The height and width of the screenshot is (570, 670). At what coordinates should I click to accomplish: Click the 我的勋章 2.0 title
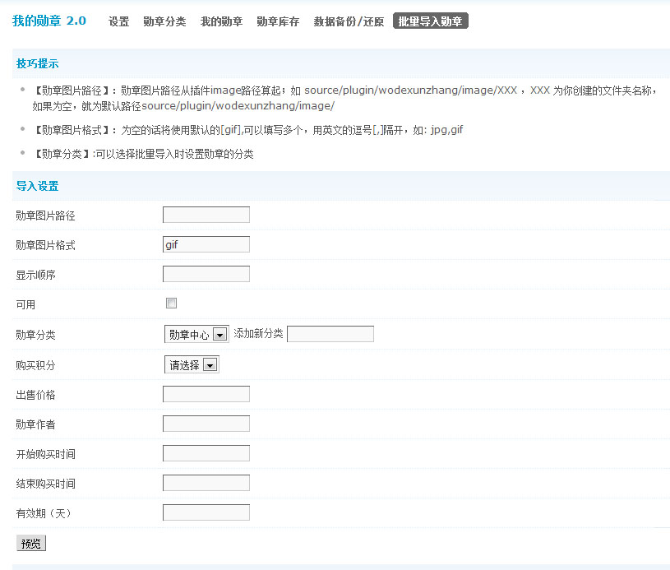click(49, 21)
